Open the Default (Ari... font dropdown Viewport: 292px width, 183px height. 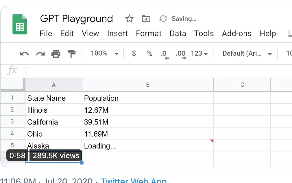[x=247, y=54]
